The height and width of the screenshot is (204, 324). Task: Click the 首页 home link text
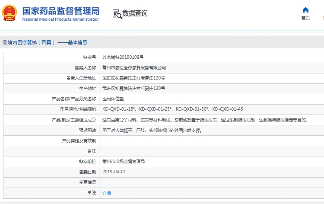pos(305,18)
